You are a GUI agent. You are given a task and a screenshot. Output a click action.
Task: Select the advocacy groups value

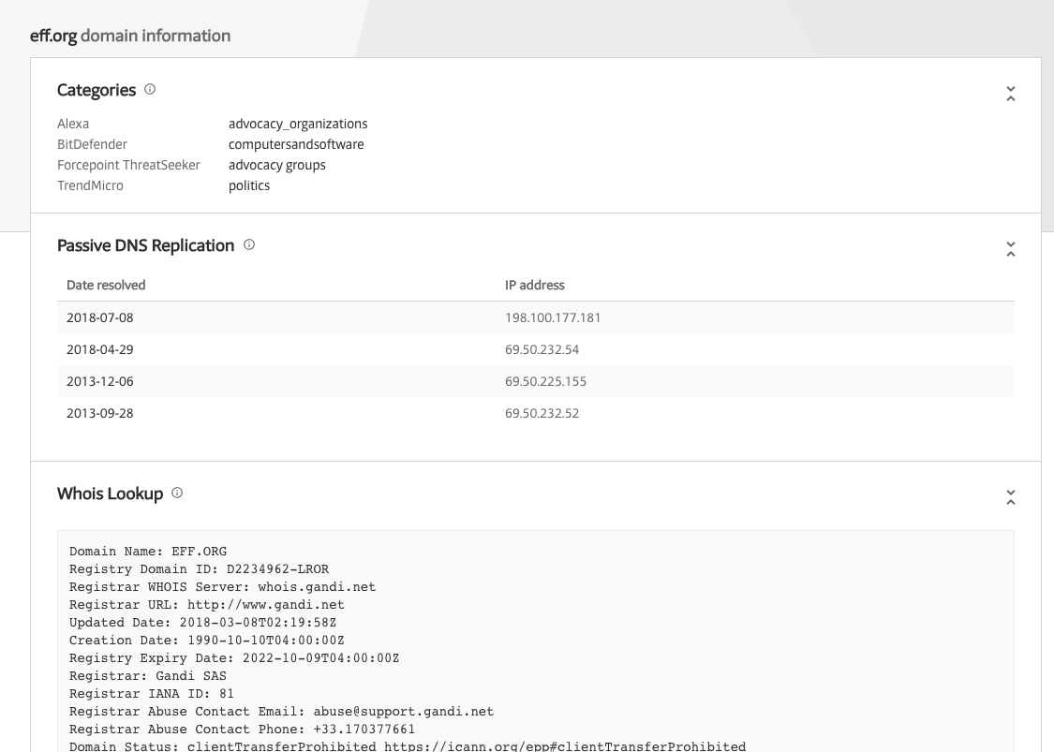[x=277, y=166]
